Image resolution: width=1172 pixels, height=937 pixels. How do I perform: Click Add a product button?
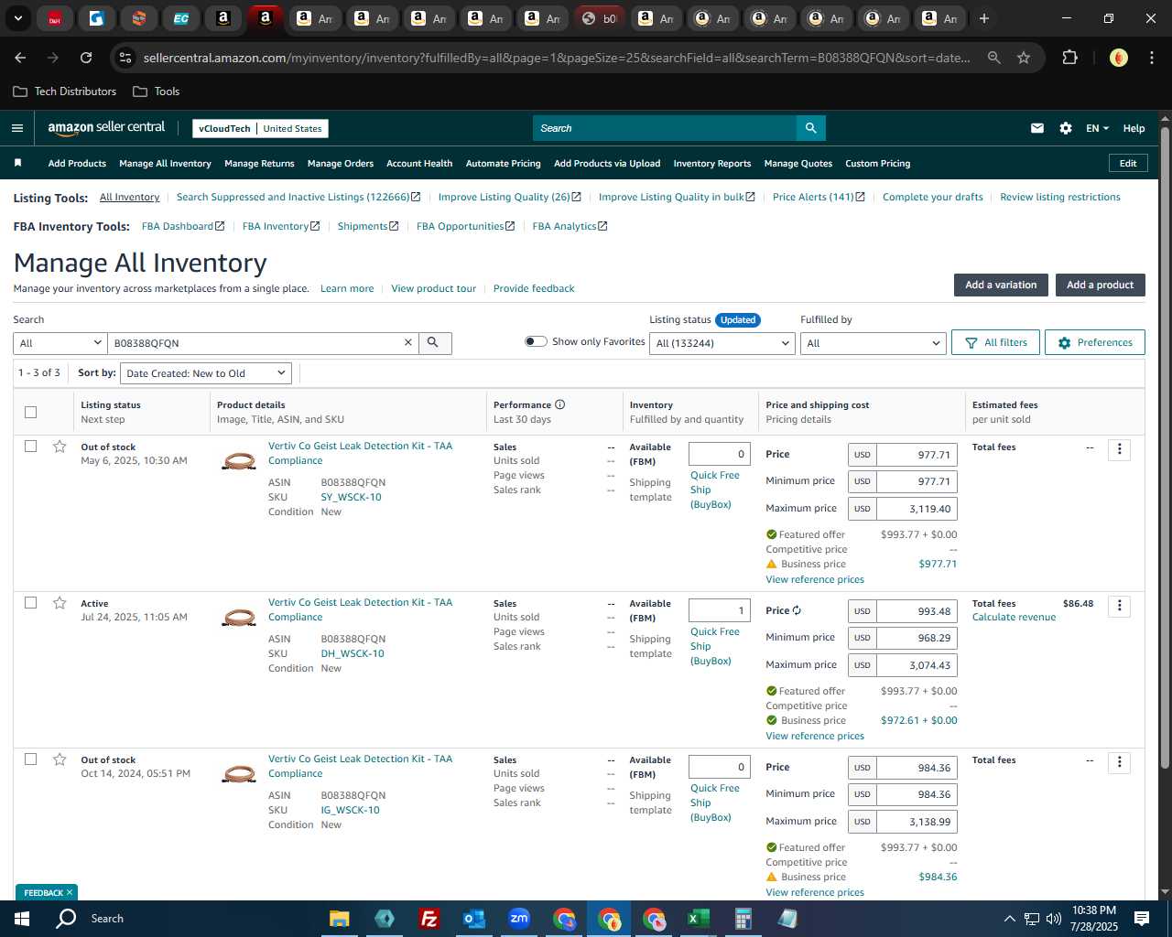(x=1100, y=285)
